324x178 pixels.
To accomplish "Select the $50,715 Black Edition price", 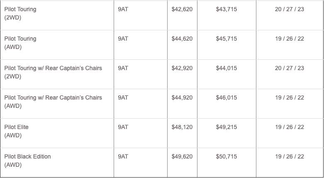I will (227, 156).
